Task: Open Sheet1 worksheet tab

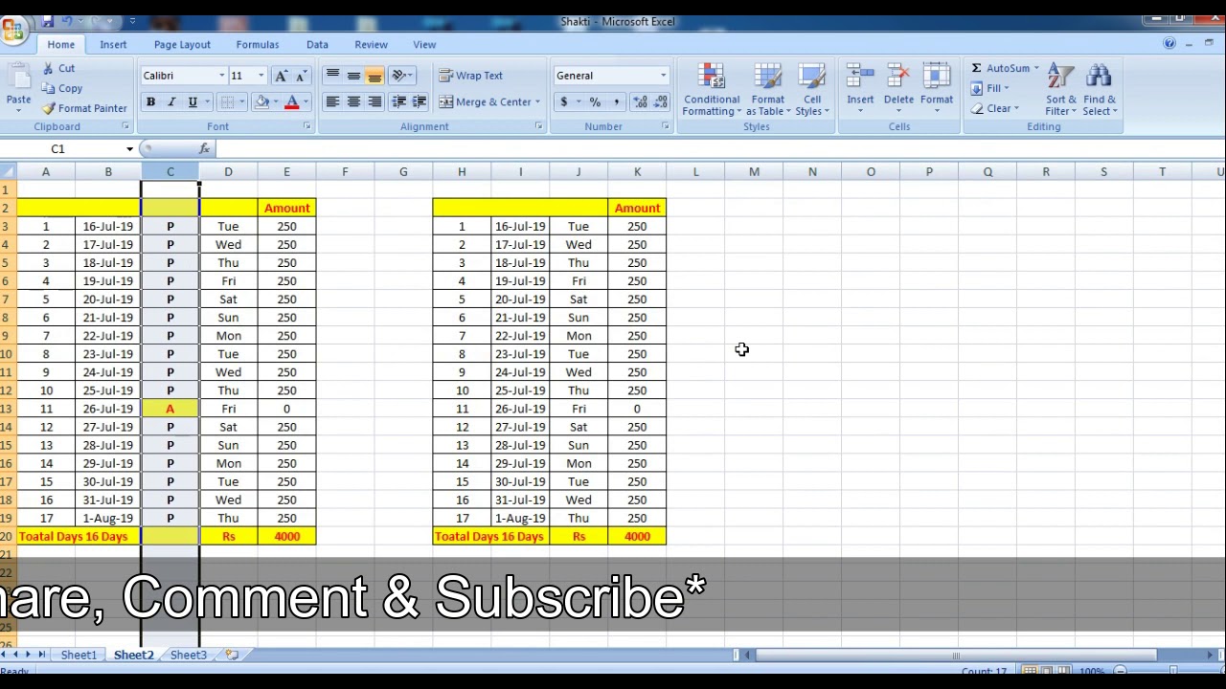Action: [79, 656]
